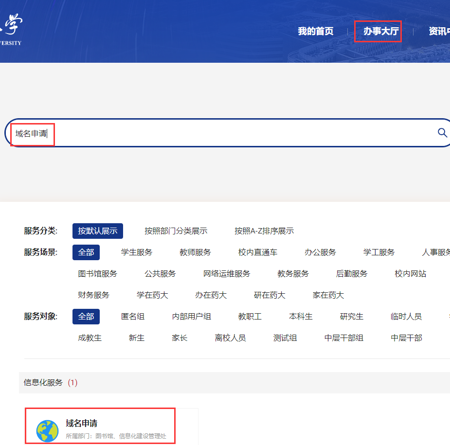Click the globe icon on 域名申请 card
This screenshot has width=450, height=445.
47,427
